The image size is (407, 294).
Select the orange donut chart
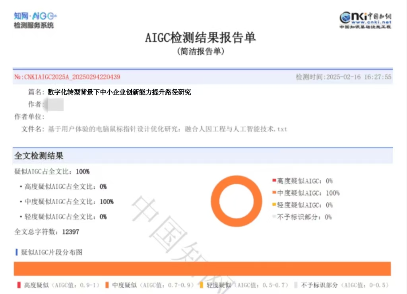coord(236,201)
